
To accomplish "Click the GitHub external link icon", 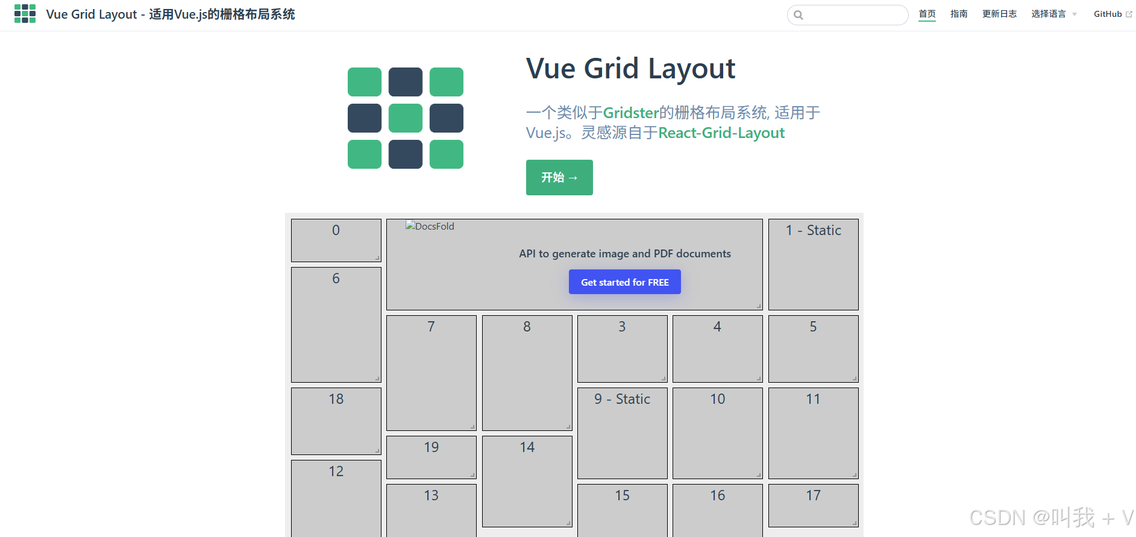I will (1129, 14).
